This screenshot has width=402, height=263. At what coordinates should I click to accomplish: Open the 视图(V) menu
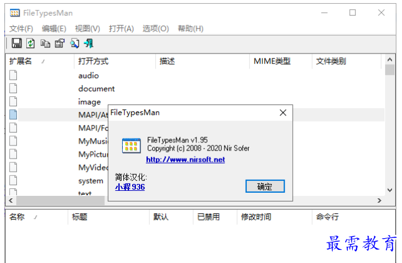coord(87,29)
